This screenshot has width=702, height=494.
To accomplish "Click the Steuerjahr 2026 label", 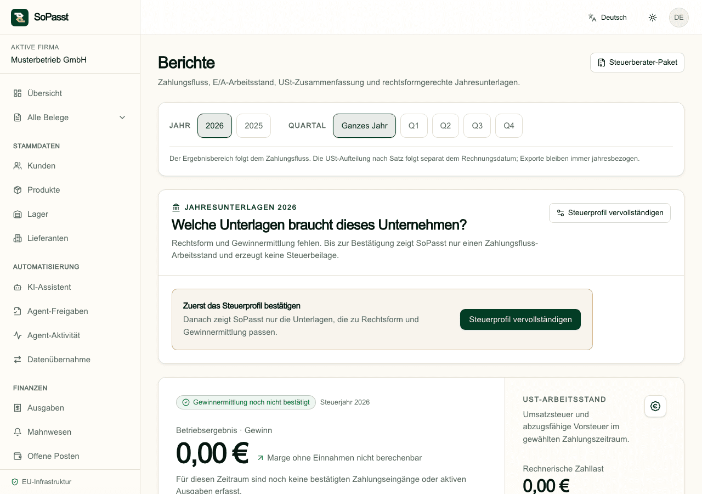I will point(345,402).
